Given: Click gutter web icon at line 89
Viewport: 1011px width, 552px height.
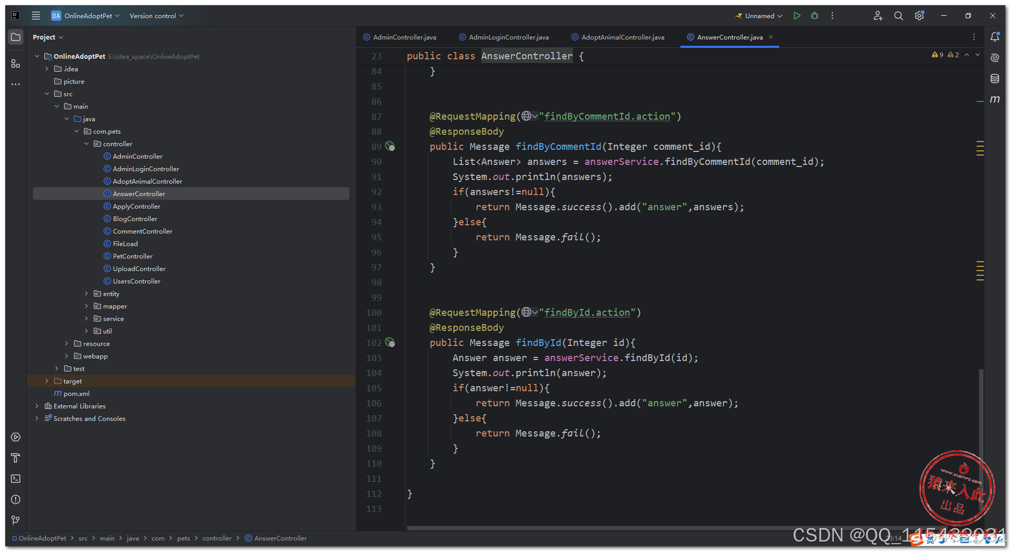Looking at the screenshot, I should tap(390, 147).
